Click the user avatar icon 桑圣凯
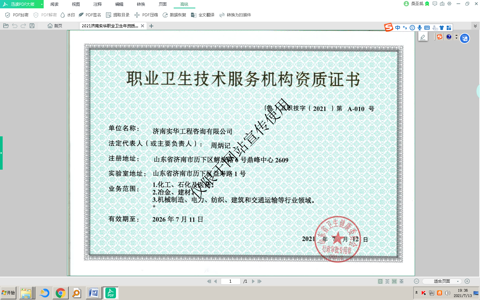 click(406, 4)
